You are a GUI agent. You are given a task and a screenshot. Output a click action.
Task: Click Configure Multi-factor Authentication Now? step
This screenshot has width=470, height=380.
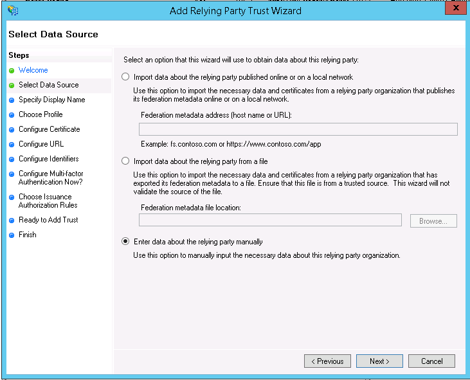pyautogui.click(x=51, y=177)
